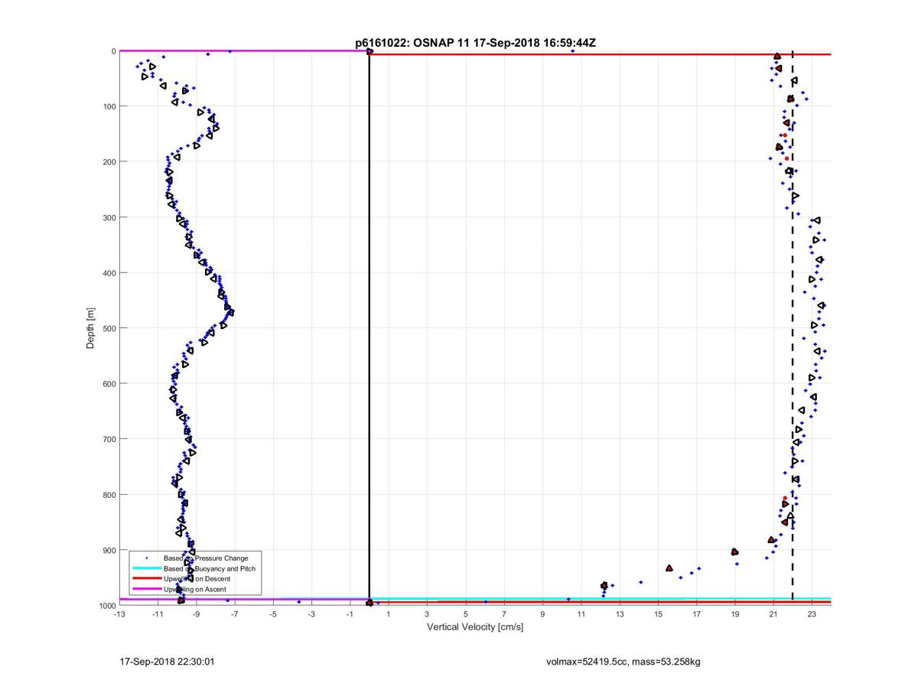Screen dimensions: 918x680
Task: Click depth axis tick label 300
Action: 109,217
